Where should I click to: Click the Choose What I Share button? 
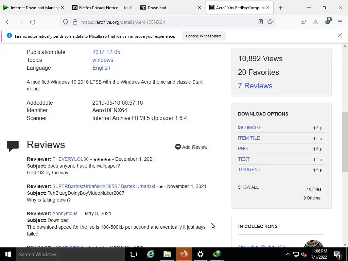[x=204, y=36]
